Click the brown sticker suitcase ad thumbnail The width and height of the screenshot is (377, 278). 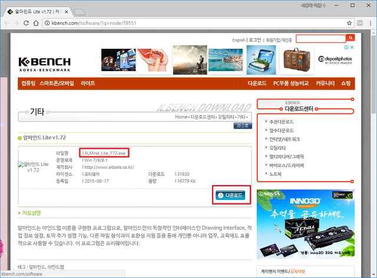(297, 60)
